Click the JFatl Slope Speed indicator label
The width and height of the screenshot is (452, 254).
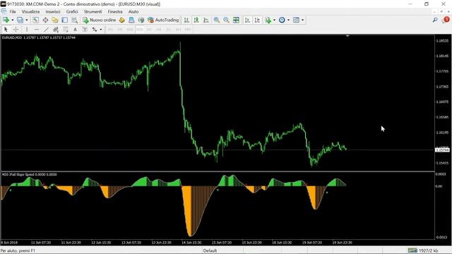pos(29,174)
